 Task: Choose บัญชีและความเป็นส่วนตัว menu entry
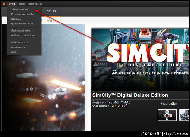click(24, 36)
